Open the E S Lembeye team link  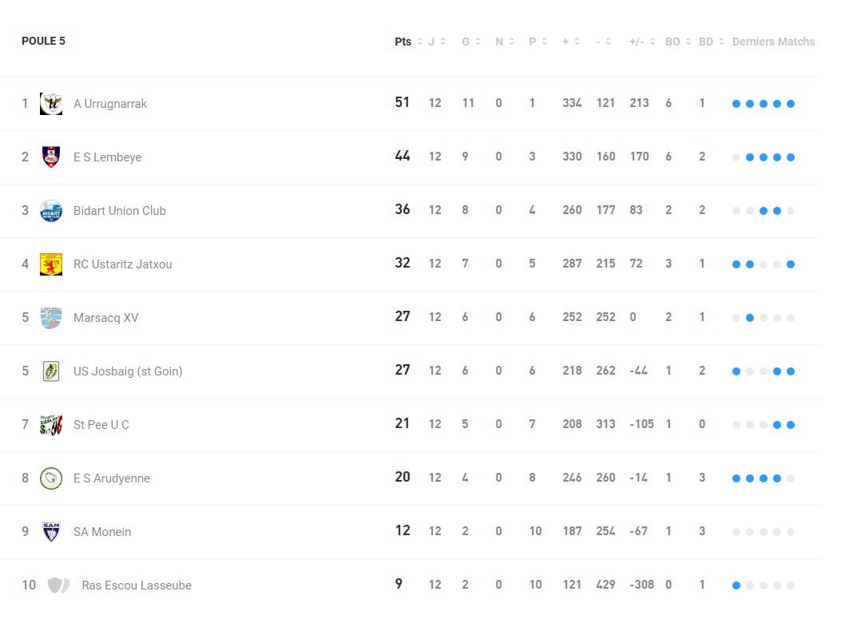[108, 157]
